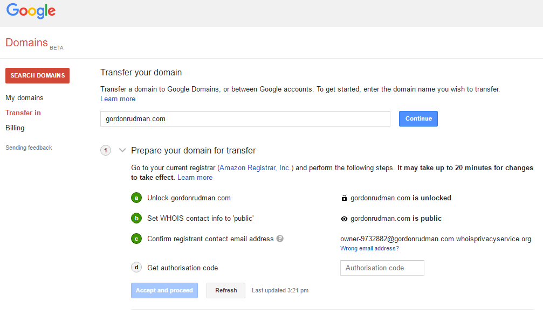Open the Billing section
The width and height of the screenshot is (543, 315).
click(x=15, y=128)
